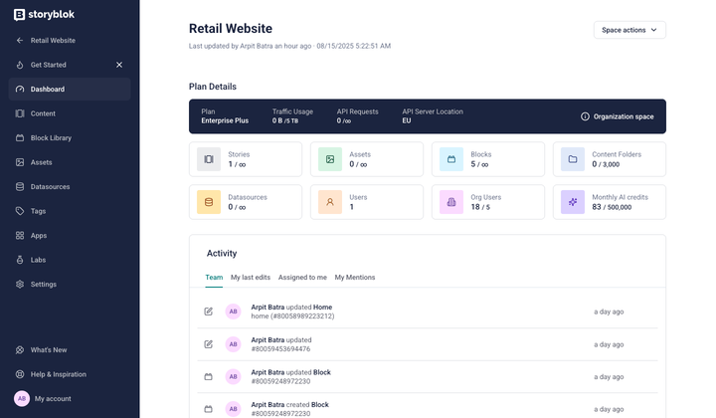Viewport: 716px width, 418px height.
Task: Click the Storyblok logo icon
Action: [x=20, y=15]
